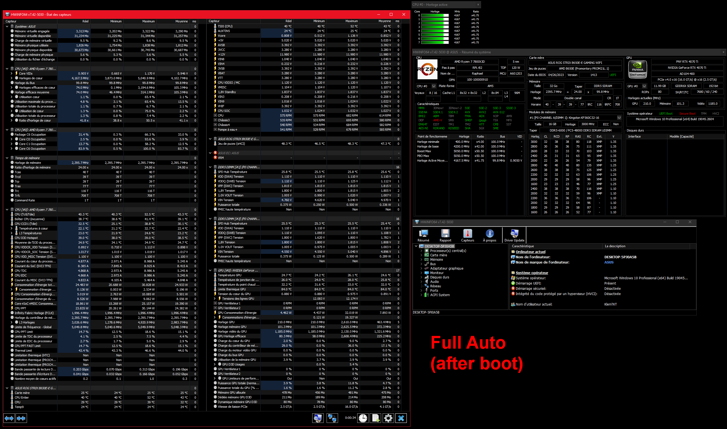
Task: Close the CPU #0 Horloge active window
Action: click(x=478, y=5)
